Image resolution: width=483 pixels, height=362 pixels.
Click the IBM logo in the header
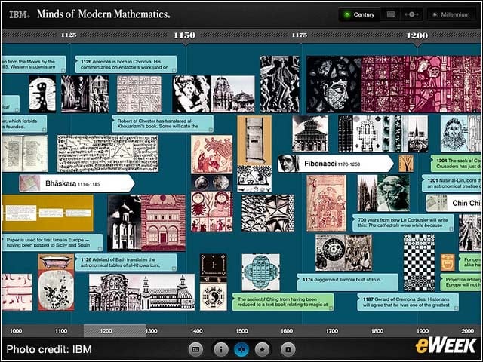pyautogui.click(x=19, y=14)
